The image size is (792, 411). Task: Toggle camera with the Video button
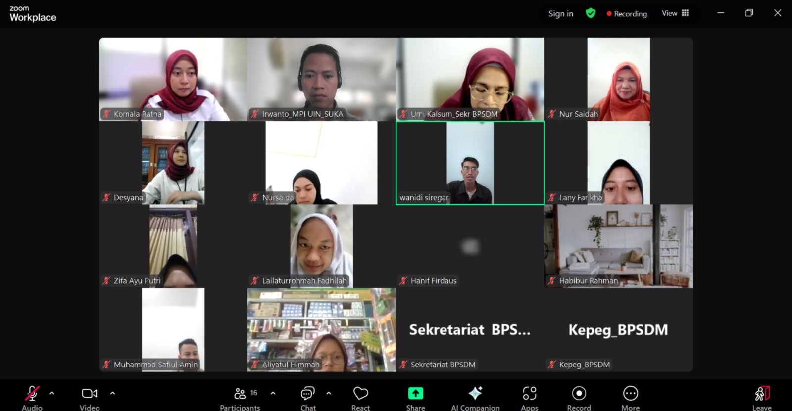point(90,396)
